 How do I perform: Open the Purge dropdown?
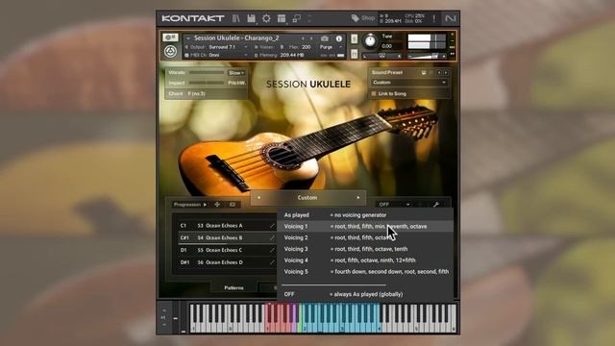coord(331,47)
